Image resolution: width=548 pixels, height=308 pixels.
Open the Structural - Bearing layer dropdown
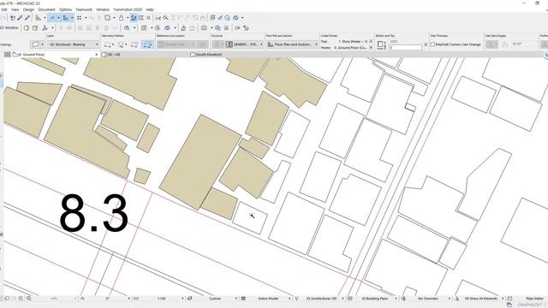click(x=73, y=44)
